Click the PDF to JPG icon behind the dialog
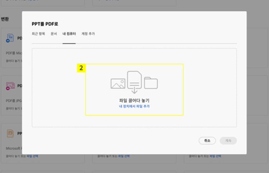Viewport: 269px width, 173px height. 10,86
